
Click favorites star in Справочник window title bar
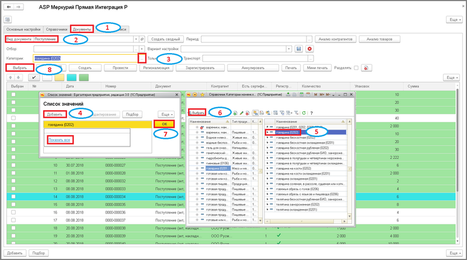tap(202, 94)
